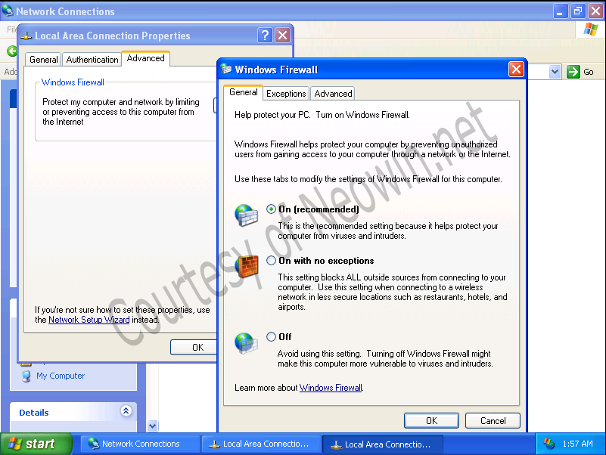606x455 pixels.
Task: Turn Windows Firewall Off radio button
Action: coord(271,336)
